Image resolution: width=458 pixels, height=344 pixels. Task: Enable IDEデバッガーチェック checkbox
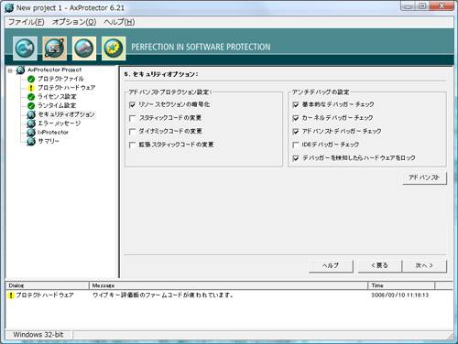pyautogui.click(x=296, y=145)
